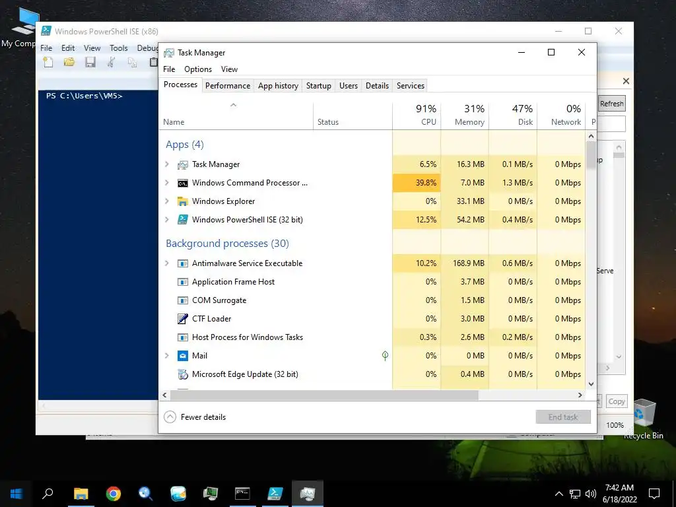This screenshot has width=676, height=507.
Task: Click the Refresh button behind Task Manager
Action: tap(611, 104)
